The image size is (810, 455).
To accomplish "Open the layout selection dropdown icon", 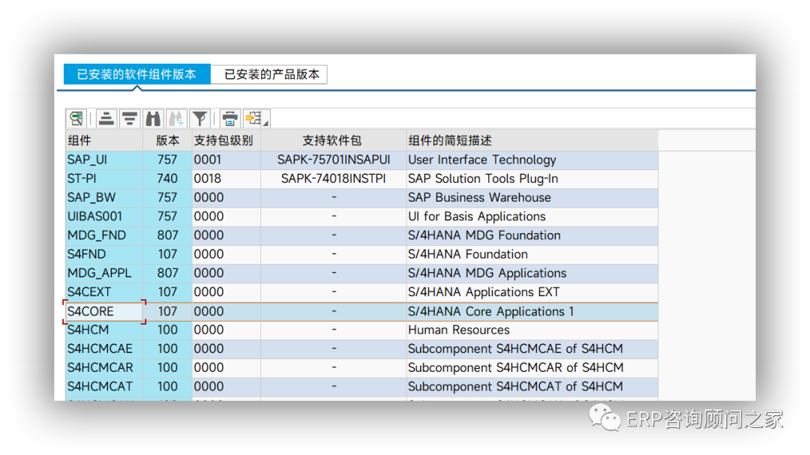I will click(256, 118).
